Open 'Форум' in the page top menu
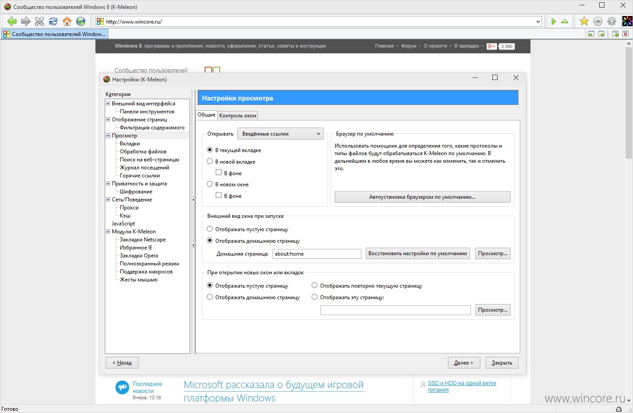 tap(409, 46)
